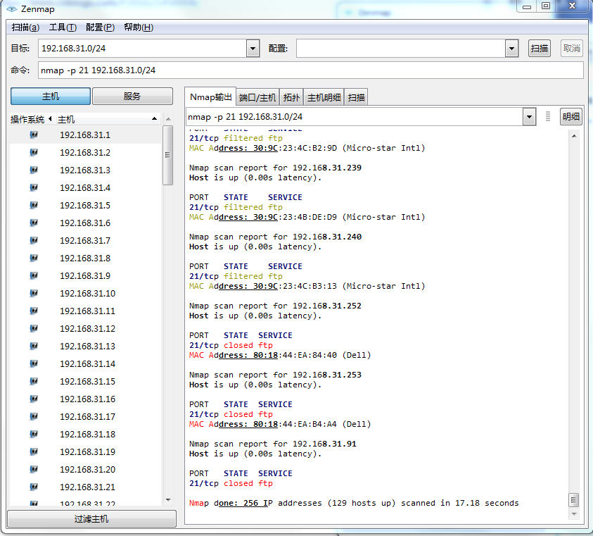Select host 192.168.31.1 in list

coord(85,135)
